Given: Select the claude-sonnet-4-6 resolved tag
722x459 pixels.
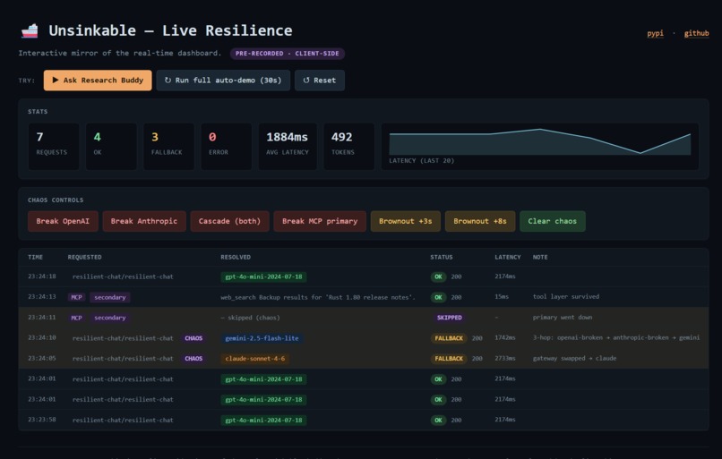Looking at the screenshot, I should (x=255, y=358).
